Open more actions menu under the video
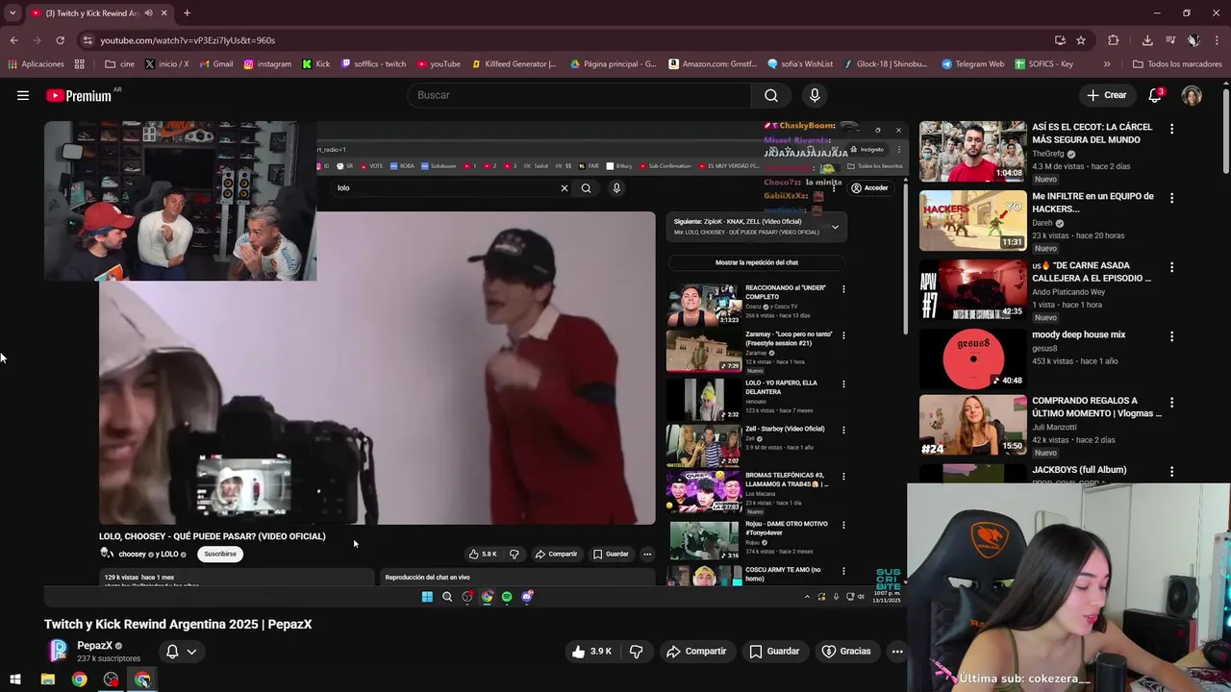The height and width of the screenshot is (692, 1231). [x=897, y=651]
